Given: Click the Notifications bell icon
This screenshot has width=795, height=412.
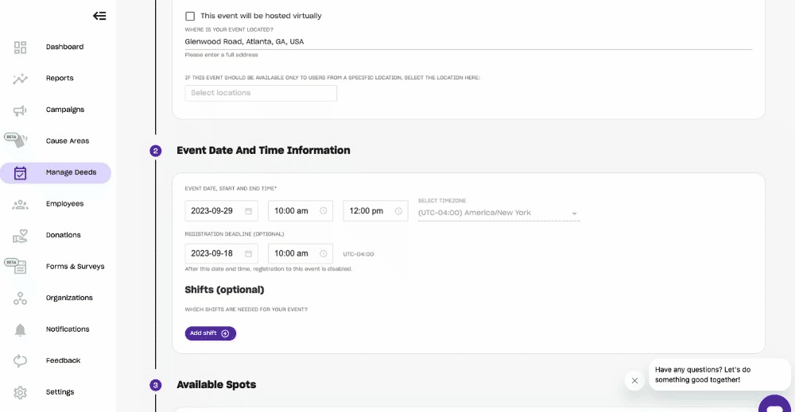Looking at the screenshot, I should pyautogui.click(x=21, y=329).
